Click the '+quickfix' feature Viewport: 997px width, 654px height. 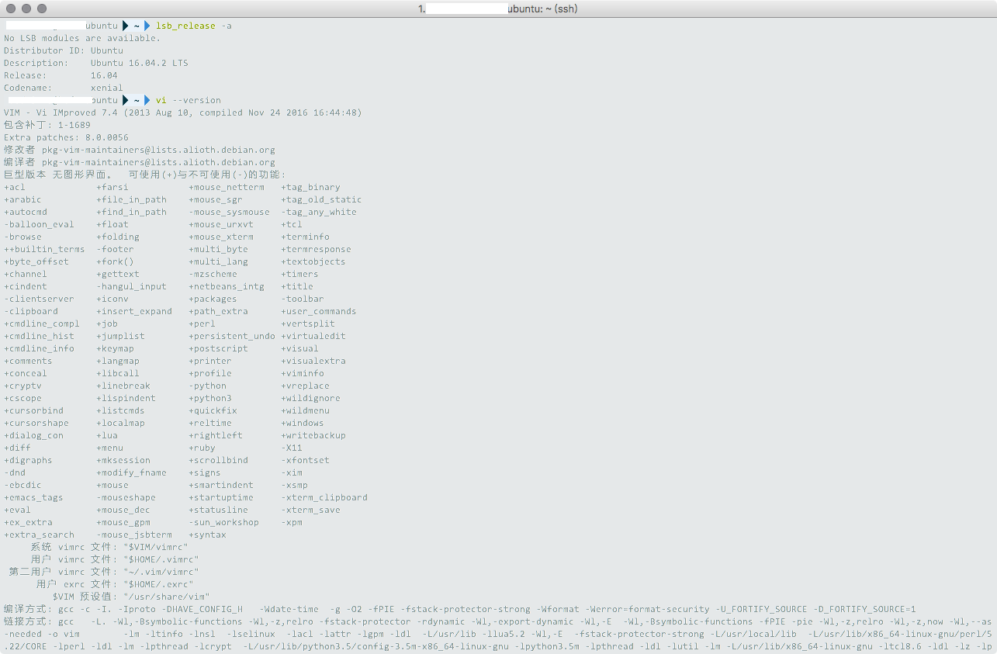coord(213,410)
